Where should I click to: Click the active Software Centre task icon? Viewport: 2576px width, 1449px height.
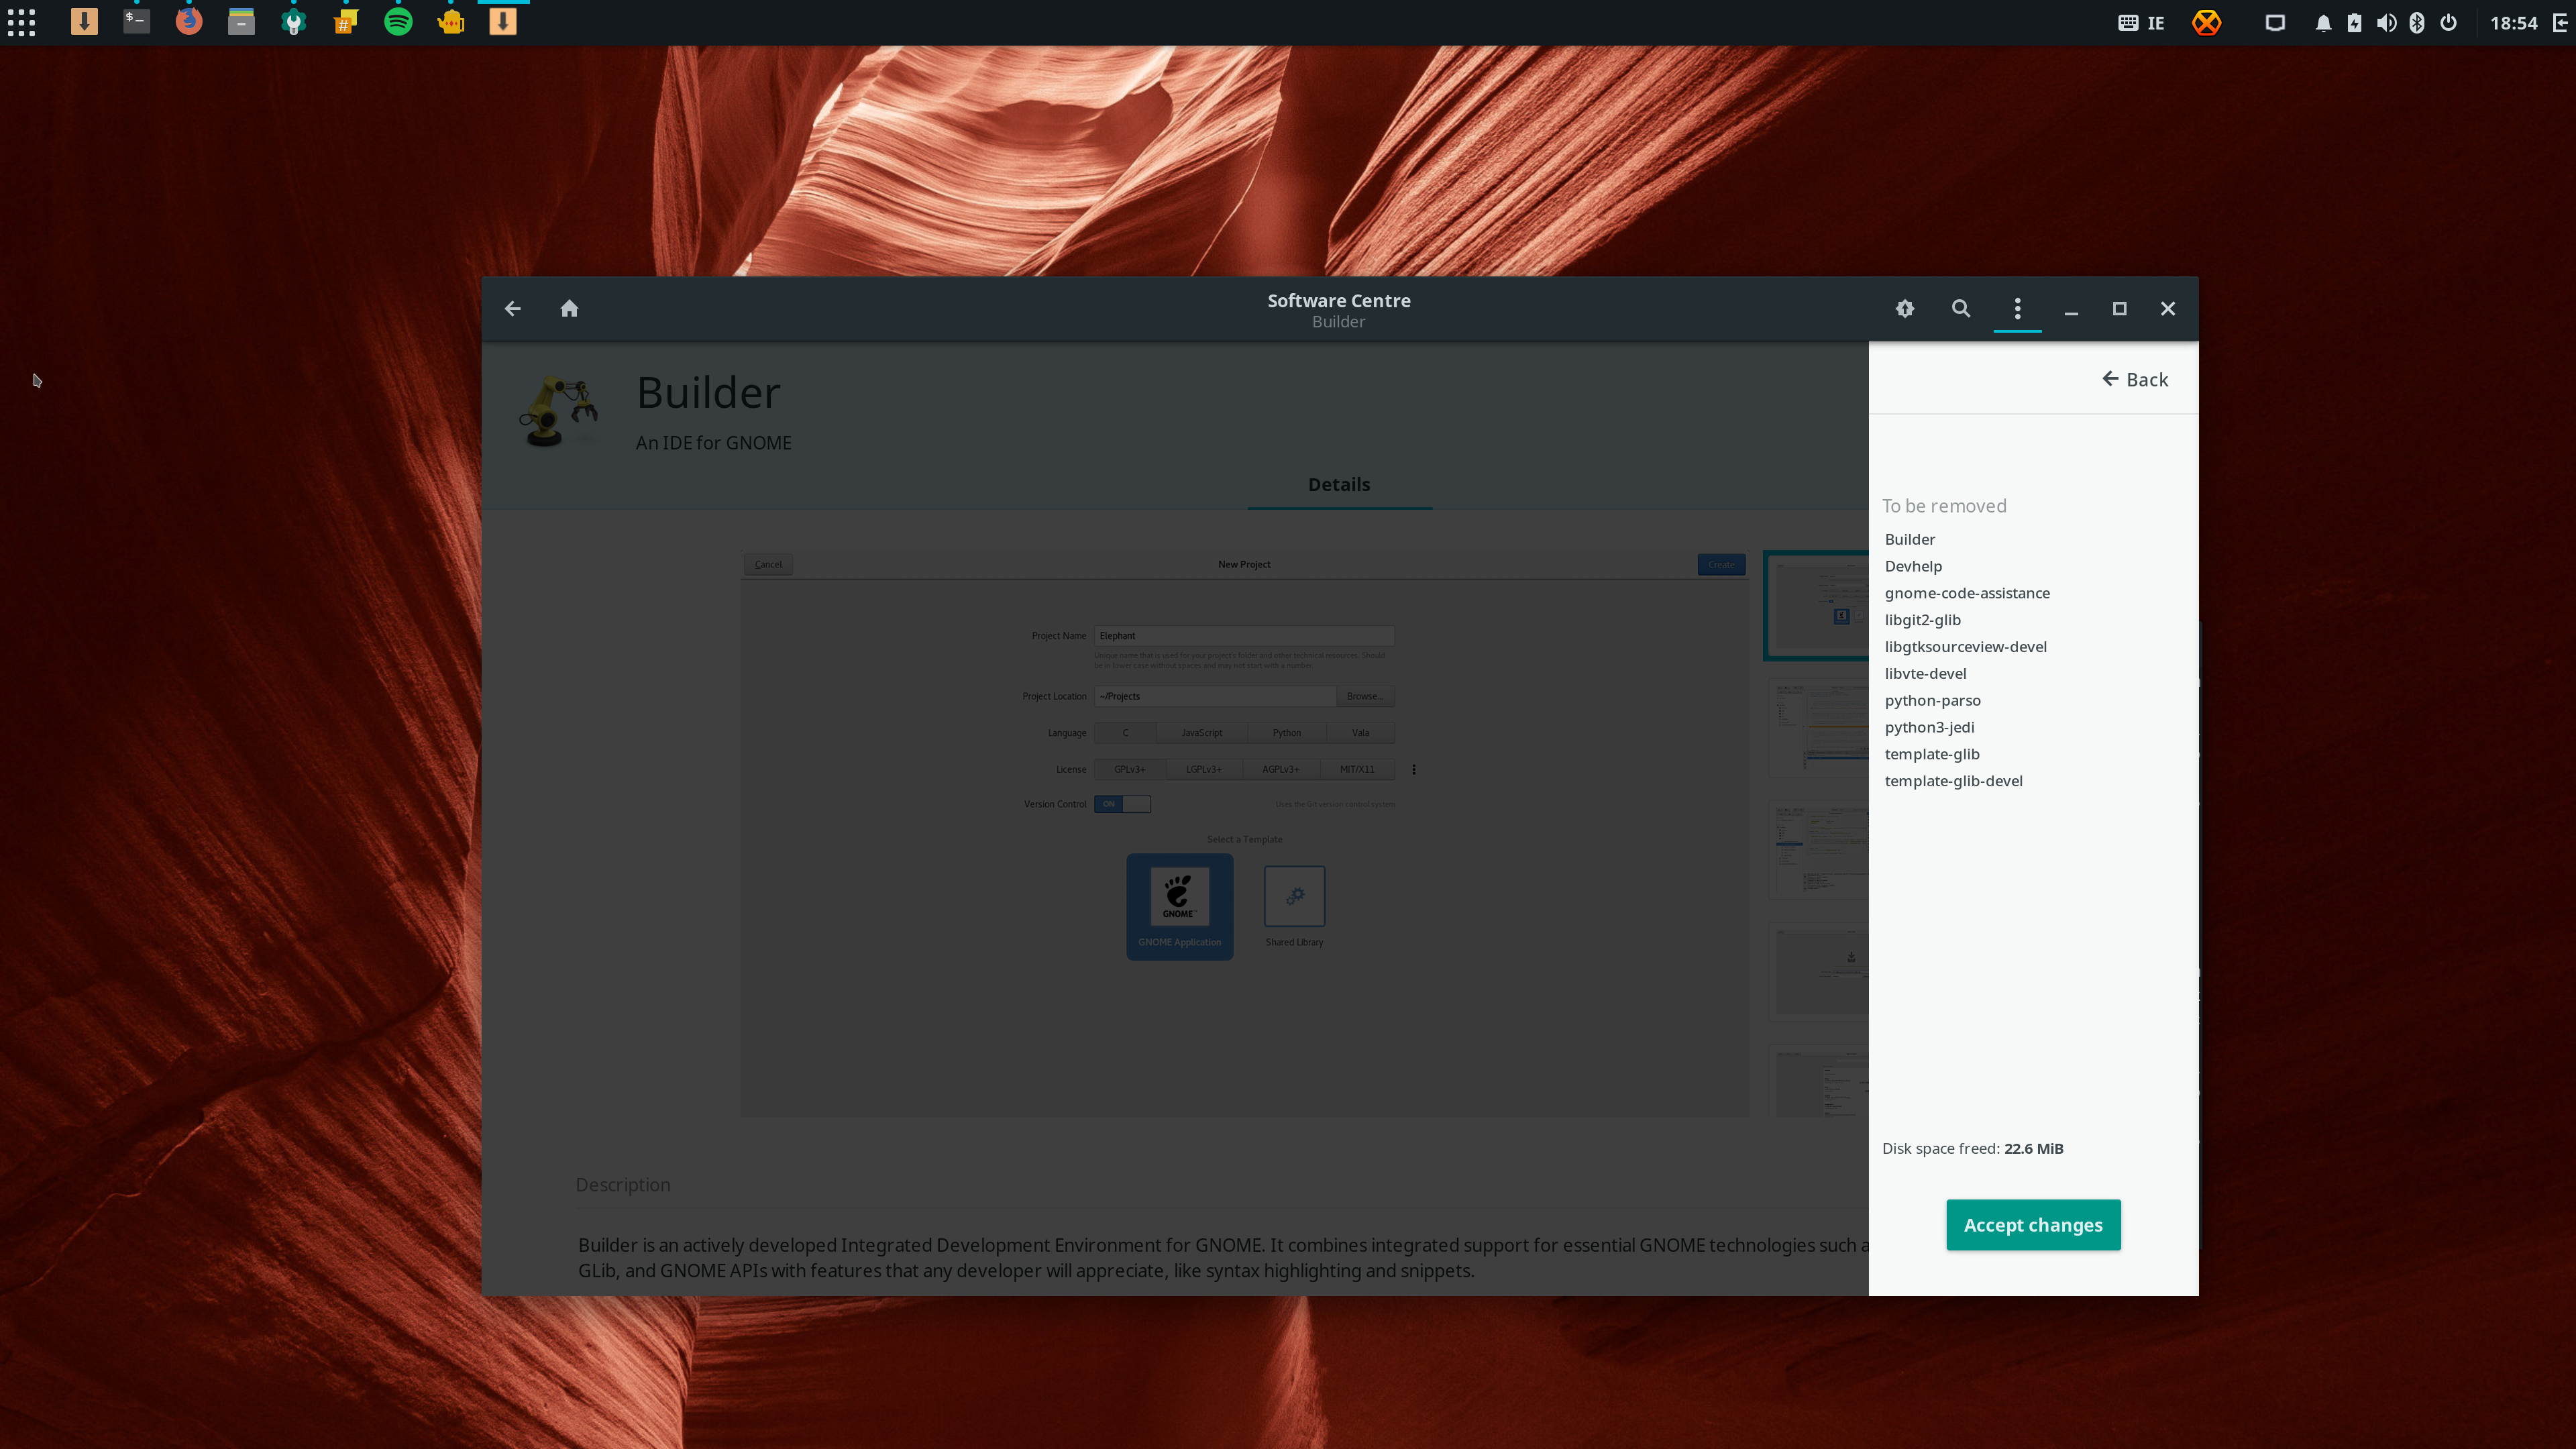(503, 22)
